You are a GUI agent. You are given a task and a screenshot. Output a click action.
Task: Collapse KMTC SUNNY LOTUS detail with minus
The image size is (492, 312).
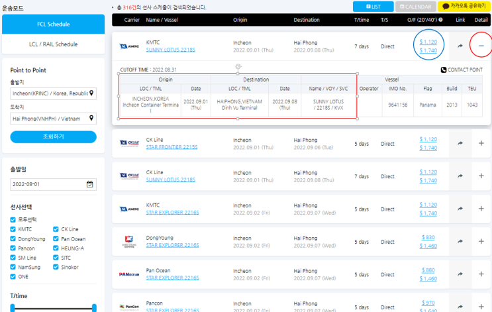[x=481, y=46]
